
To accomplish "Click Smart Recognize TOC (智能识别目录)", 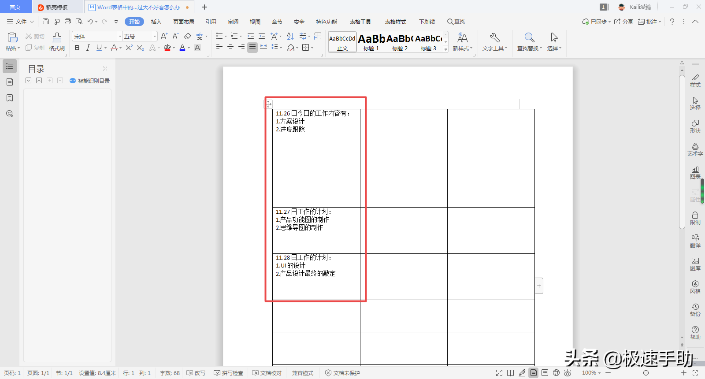I will (x=90, y=81).
